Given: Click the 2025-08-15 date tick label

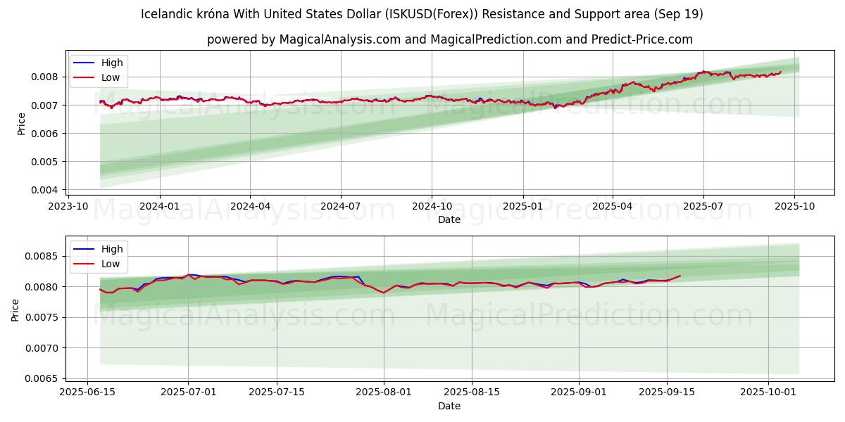Looking at the screenshot, I should coord(472,392).
